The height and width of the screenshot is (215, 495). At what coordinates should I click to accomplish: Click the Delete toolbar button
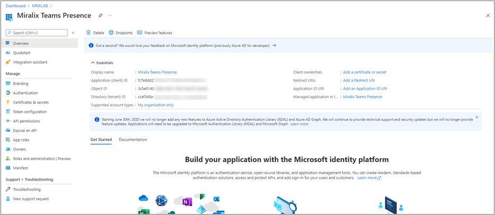click(95, 33)
